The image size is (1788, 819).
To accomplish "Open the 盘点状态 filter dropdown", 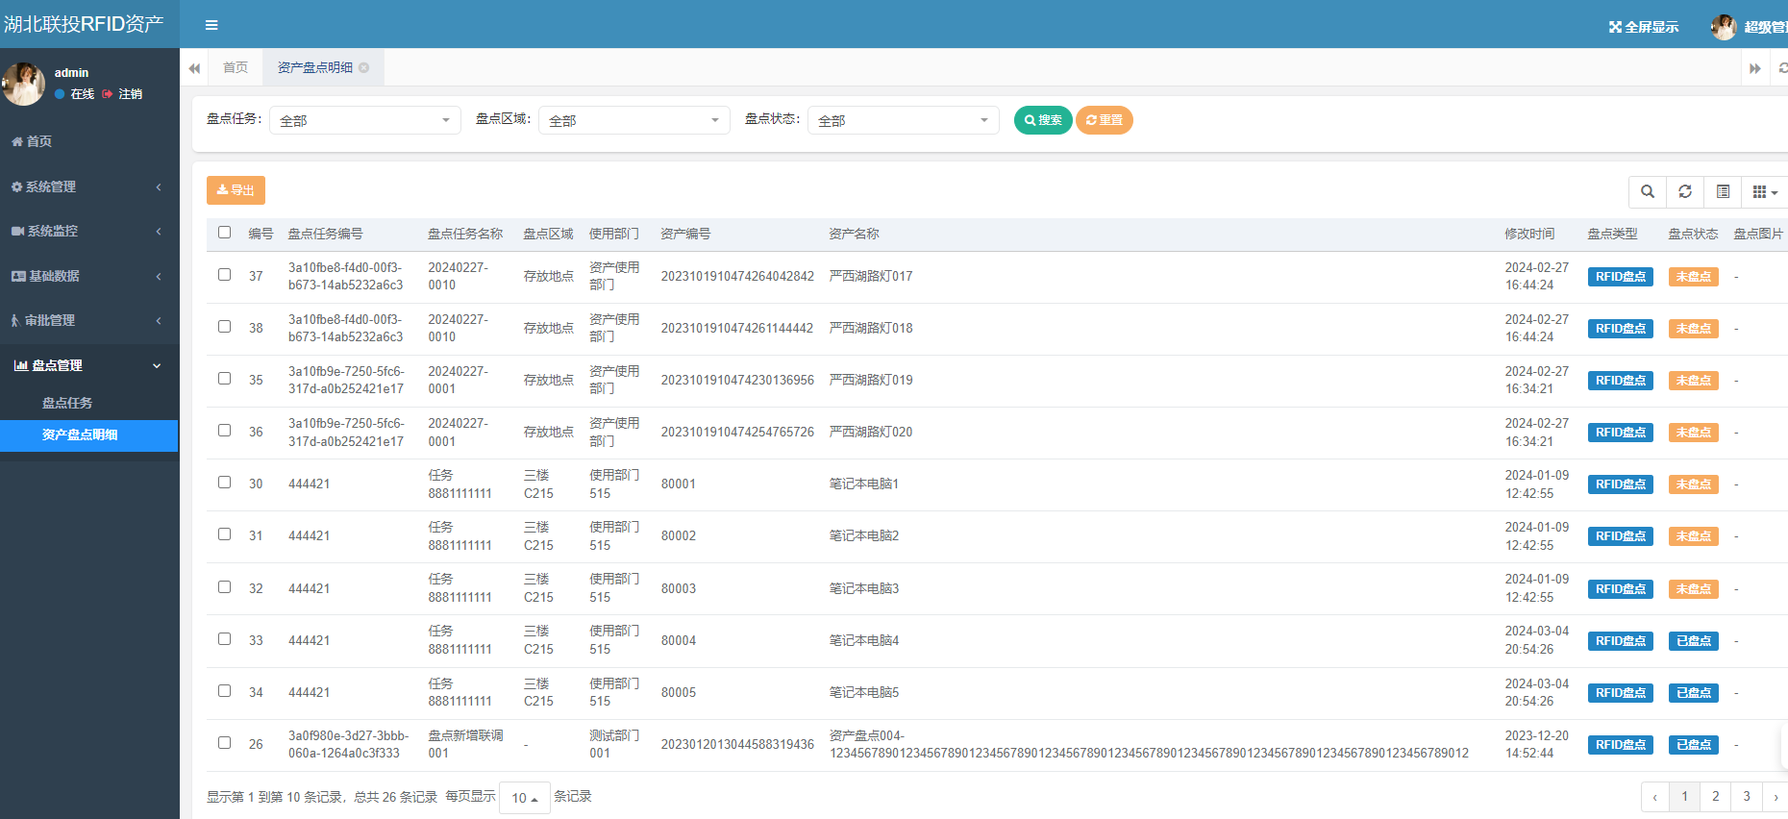I will pos(904,120).
